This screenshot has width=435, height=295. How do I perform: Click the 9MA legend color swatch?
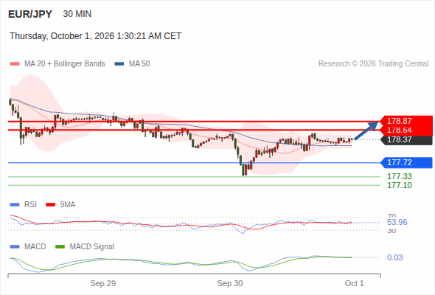pos(50,205)
